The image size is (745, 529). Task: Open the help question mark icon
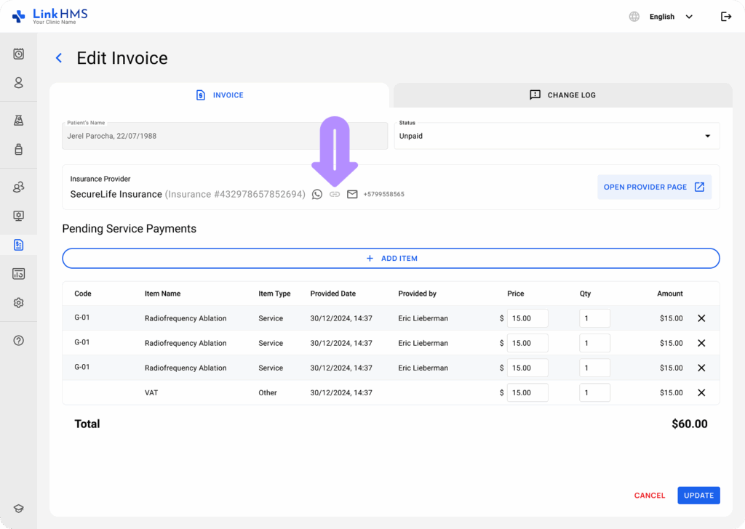point(19,341)
